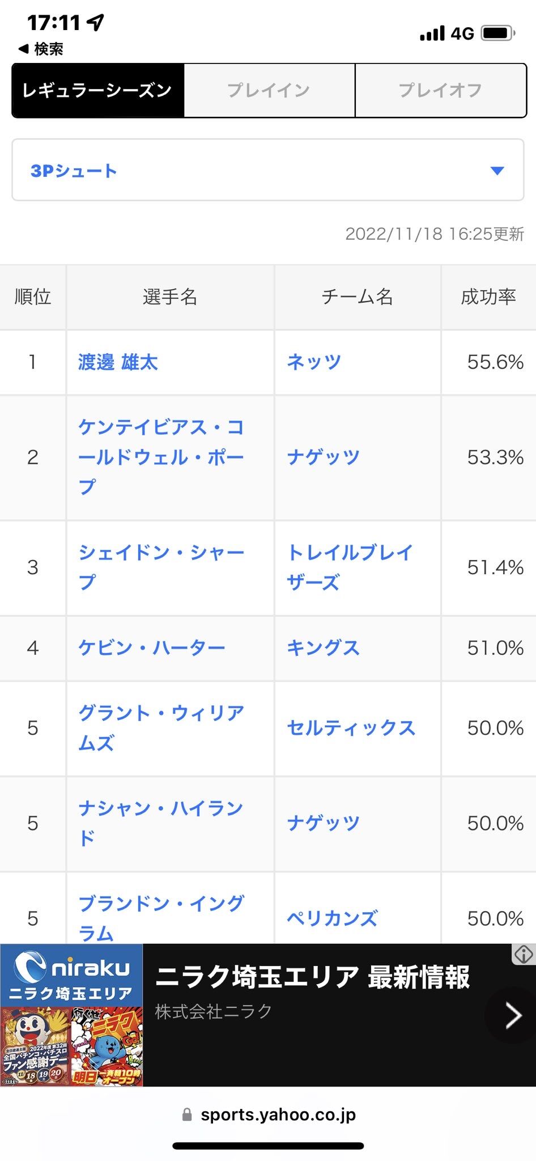Tap the ad info icon
This screenshot has width=536, height=1161.
[524, 954]
